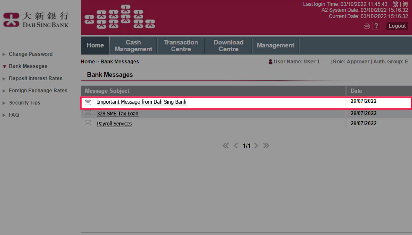This screenshot has height=235, width=412.
Task: Go to next page arrow
Action: pyautogui.click(x=256, y=146)
